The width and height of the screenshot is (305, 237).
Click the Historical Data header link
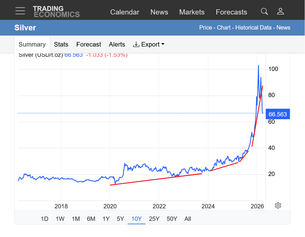pos(253,28)
